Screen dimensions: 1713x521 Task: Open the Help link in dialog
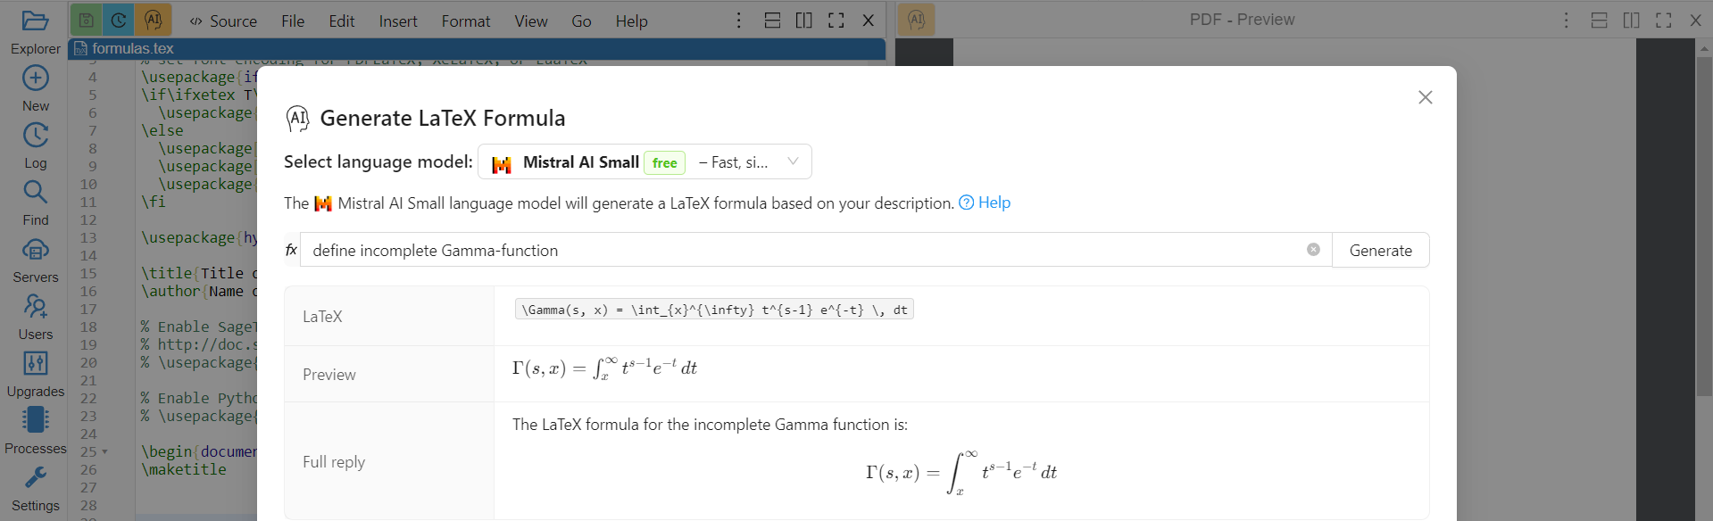pyautogui.click(x=985, y=203)
